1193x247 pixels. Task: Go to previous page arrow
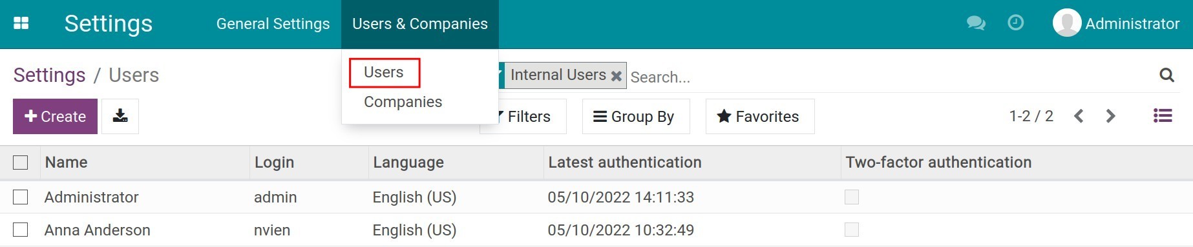[1079, 116]
